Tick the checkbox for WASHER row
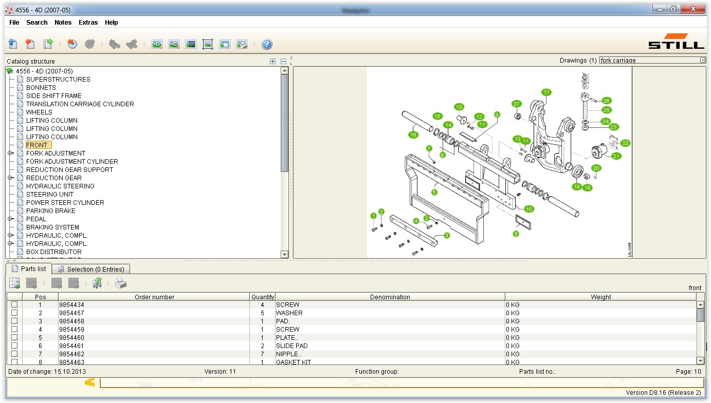The width and height of the screenshot is (711, 403). [14, 313]
